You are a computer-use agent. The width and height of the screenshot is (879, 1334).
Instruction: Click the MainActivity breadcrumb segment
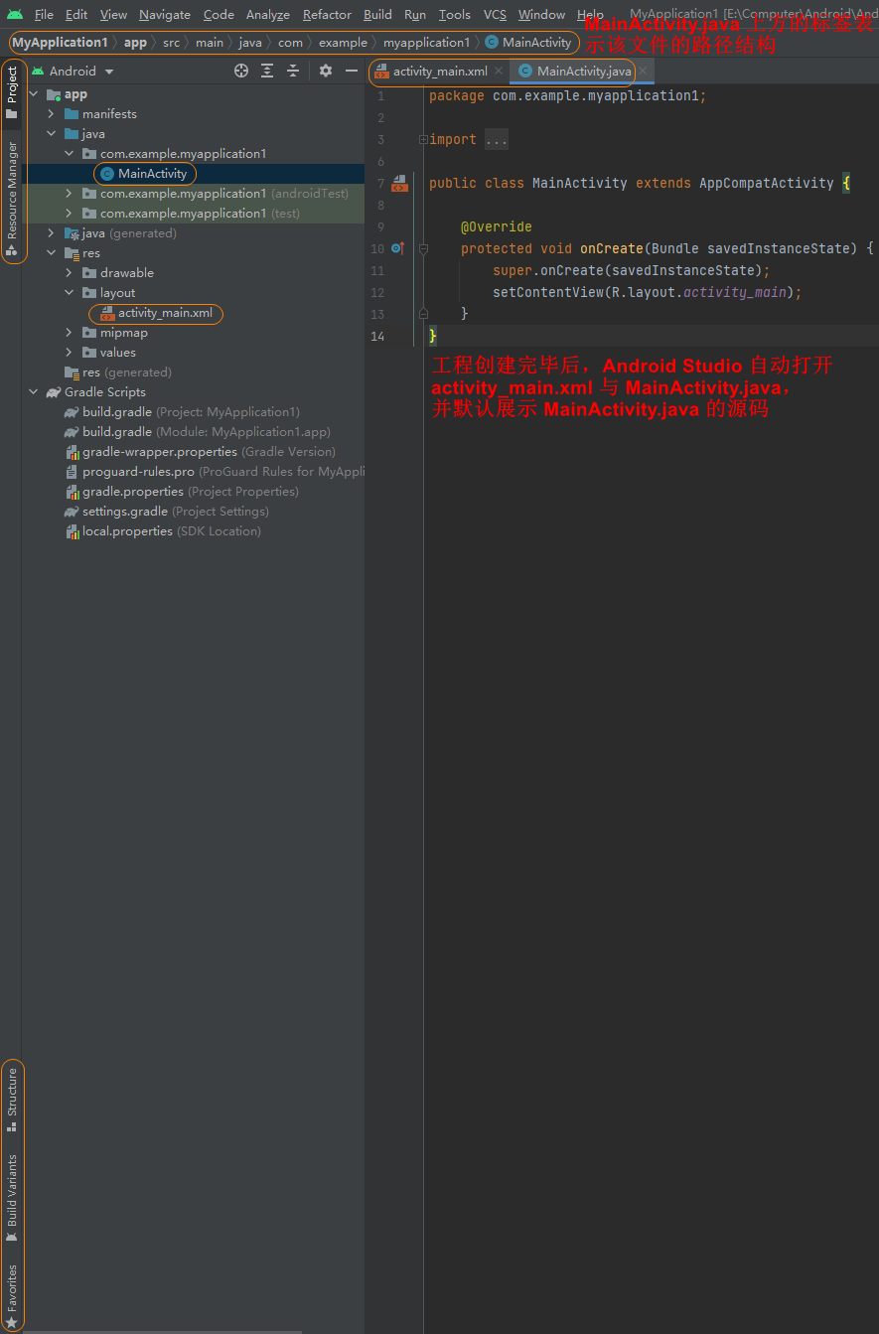(x=528, y=43)
